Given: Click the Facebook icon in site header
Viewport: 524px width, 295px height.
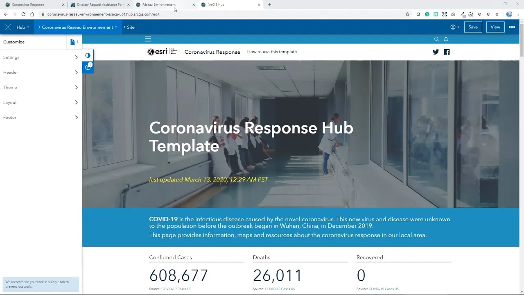Looking at the screenshot, I should 447,52.
